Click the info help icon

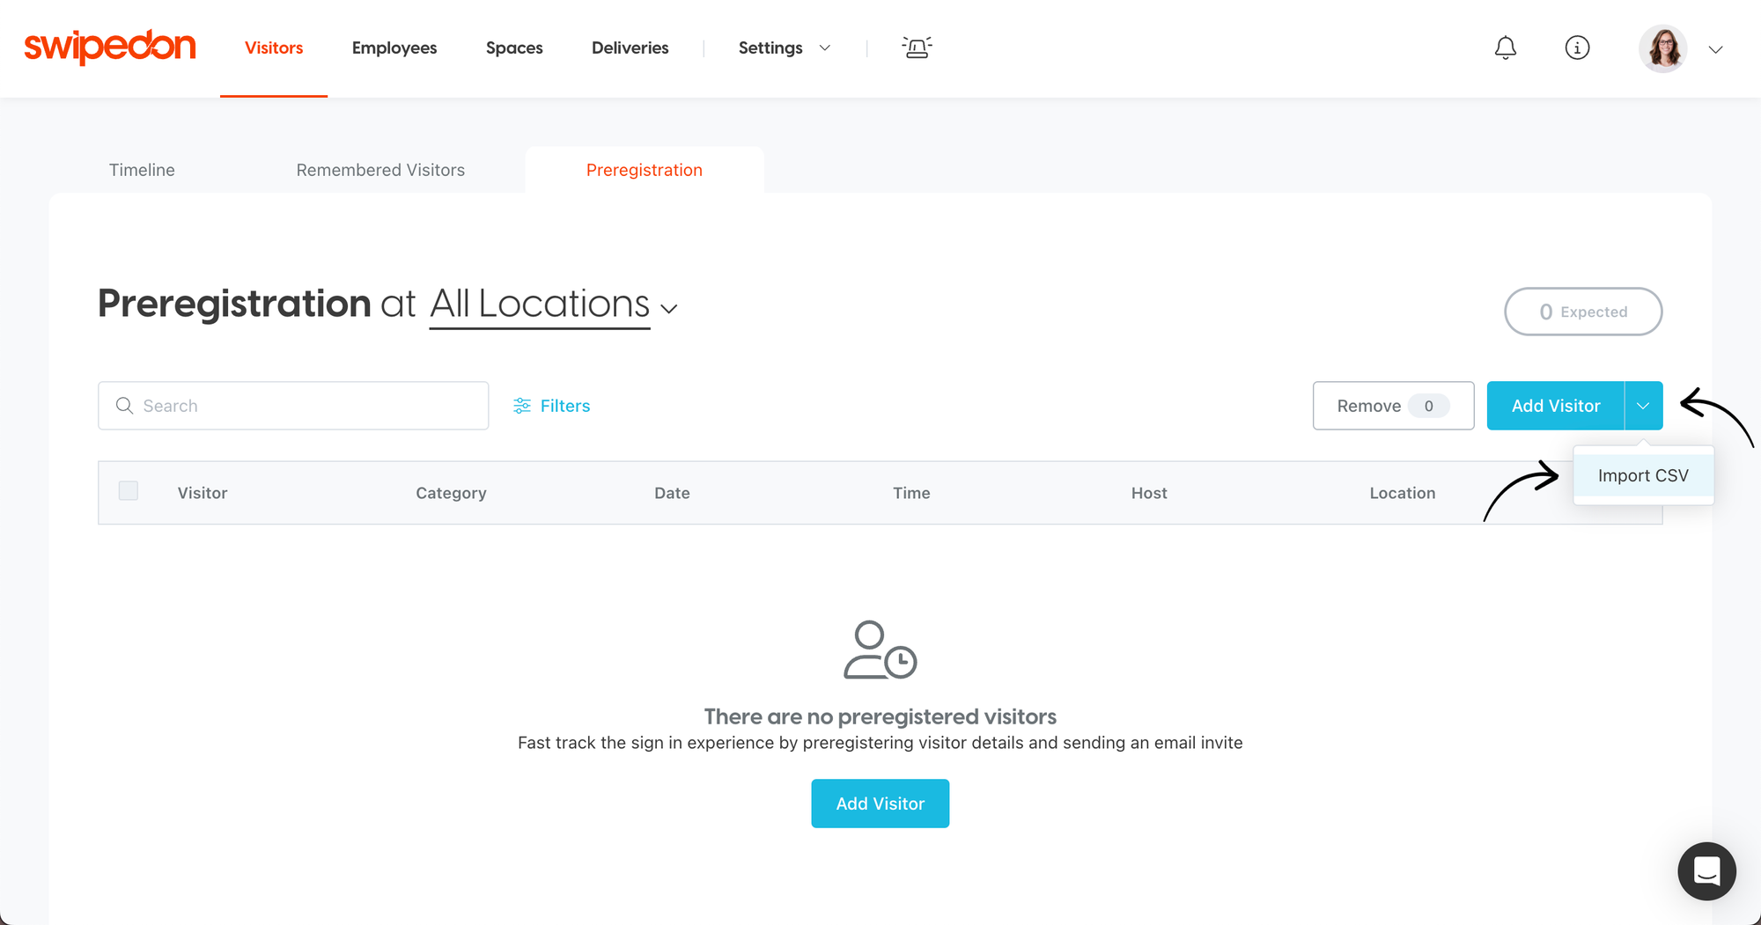click(1577, 48)
